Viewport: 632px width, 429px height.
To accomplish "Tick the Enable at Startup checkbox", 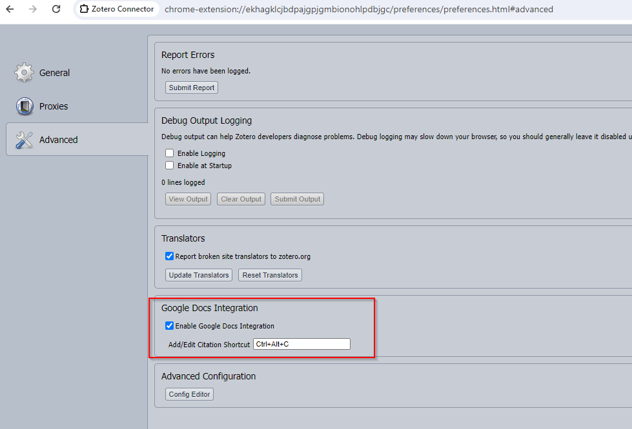I will [x=169, y=166].
